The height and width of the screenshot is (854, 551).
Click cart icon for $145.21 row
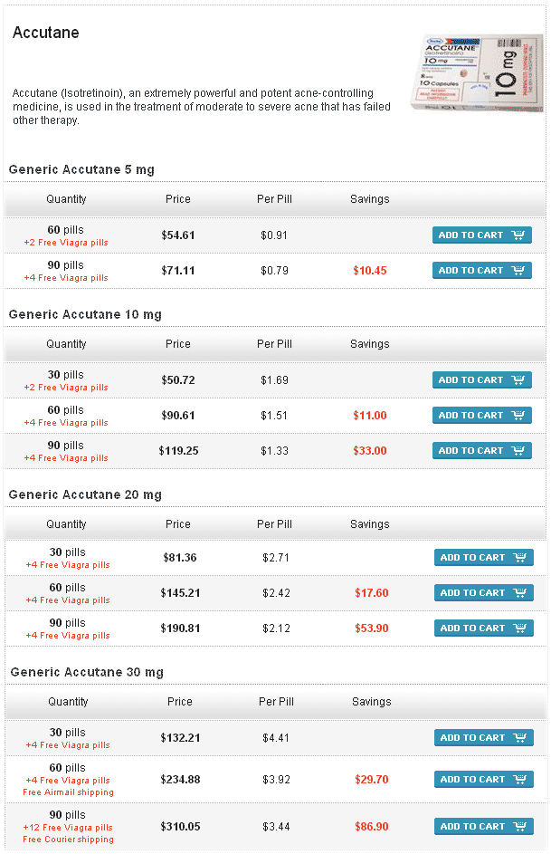point(483,593)
